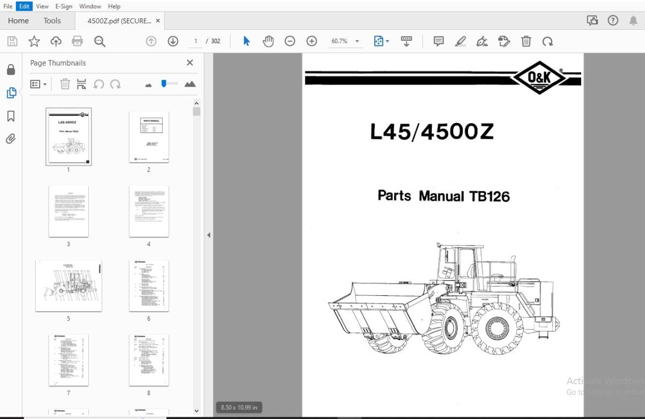Add file to starred bookmarks
Viewport: 645px width, 419px height.
(34, 41)
